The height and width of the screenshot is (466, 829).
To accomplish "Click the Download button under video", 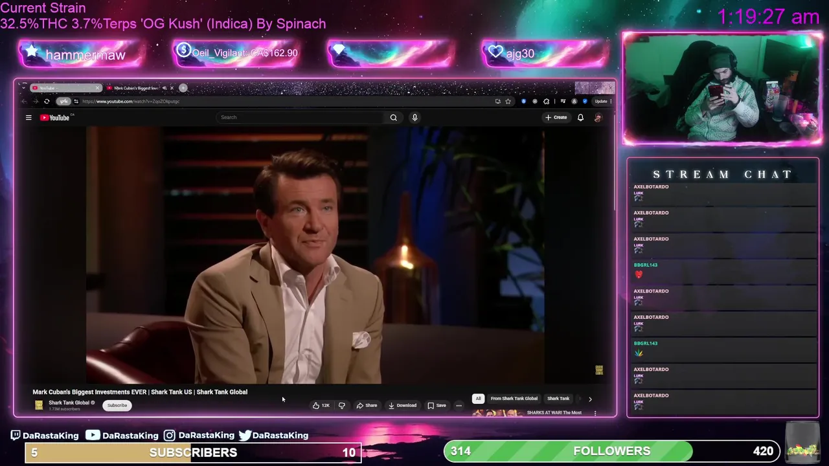I will pyautogui.click(x=403, y=406).
